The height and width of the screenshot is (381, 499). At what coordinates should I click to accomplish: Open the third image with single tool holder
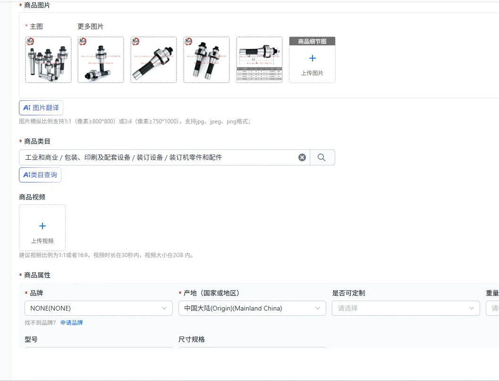pyautogui.click(x=154, y=60)
